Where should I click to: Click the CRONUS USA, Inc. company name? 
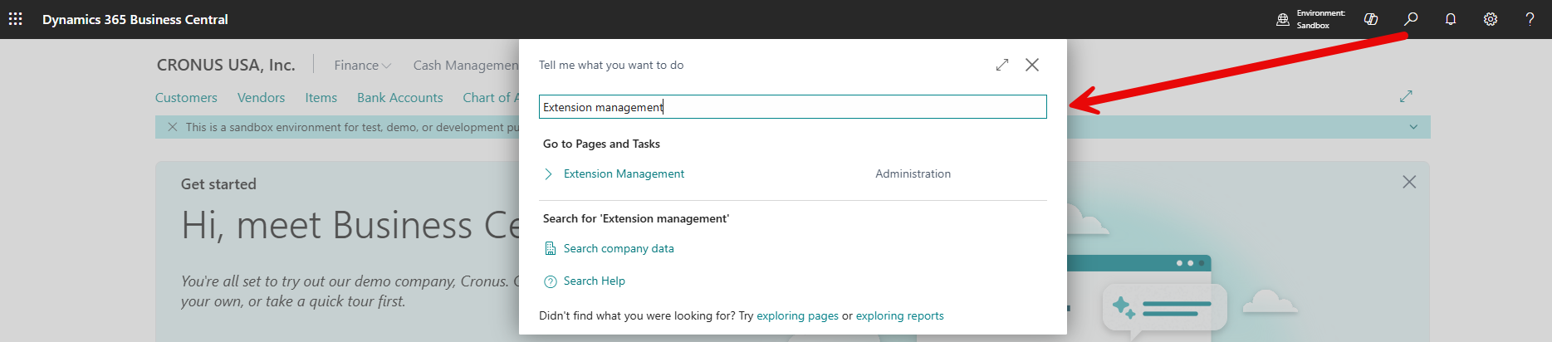[226, 65]
